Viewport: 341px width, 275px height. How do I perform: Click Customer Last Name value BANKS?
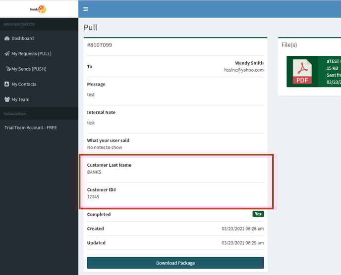[x=94, y=172]
